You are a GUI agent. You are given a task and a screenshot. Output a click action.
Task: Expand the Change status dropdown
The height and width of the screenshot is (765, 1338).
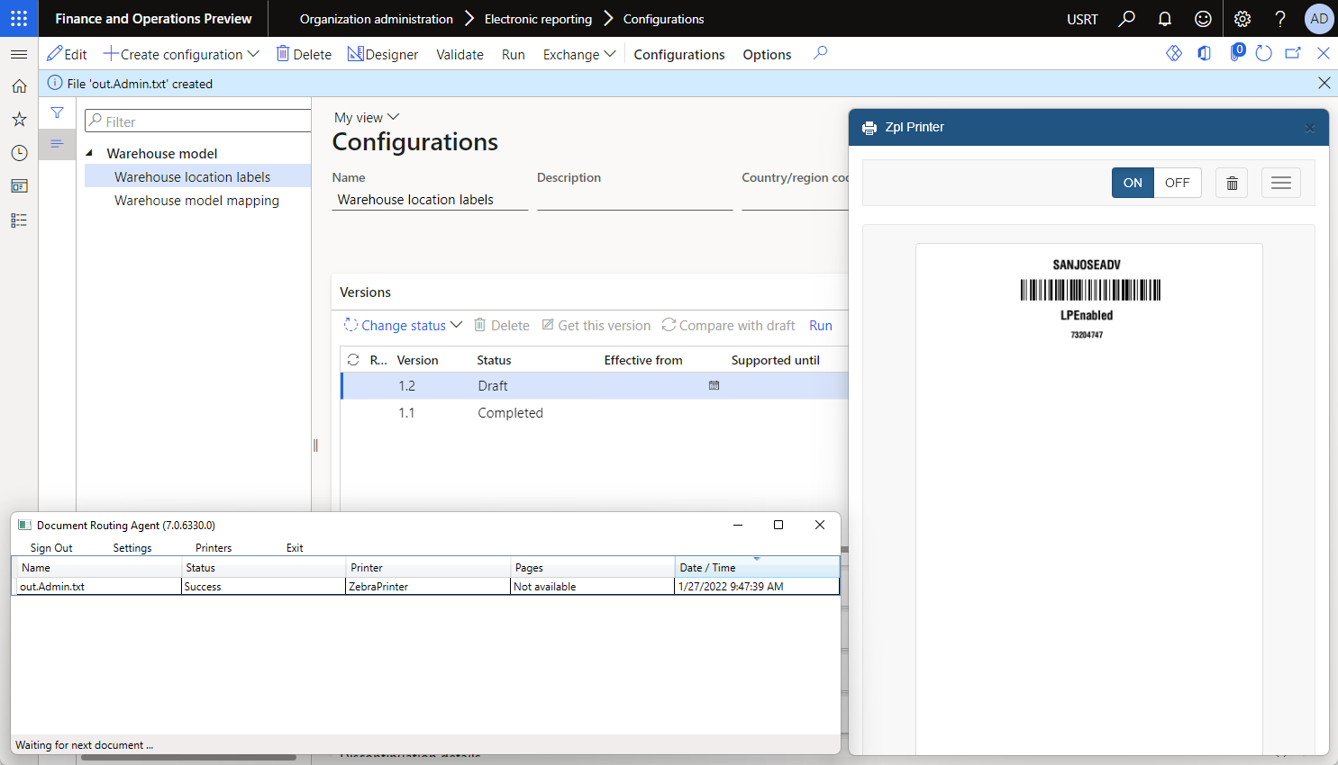[403, 325]
